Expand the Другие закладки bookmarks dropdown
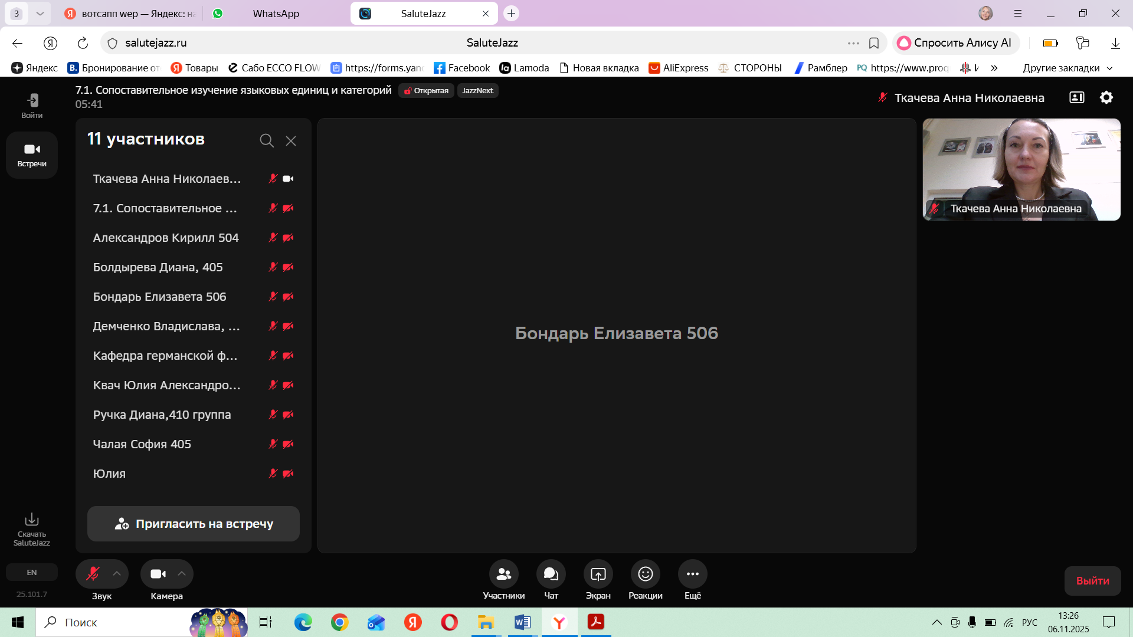The width and height of the screenshot is (1133, 637). point(1067,68)
